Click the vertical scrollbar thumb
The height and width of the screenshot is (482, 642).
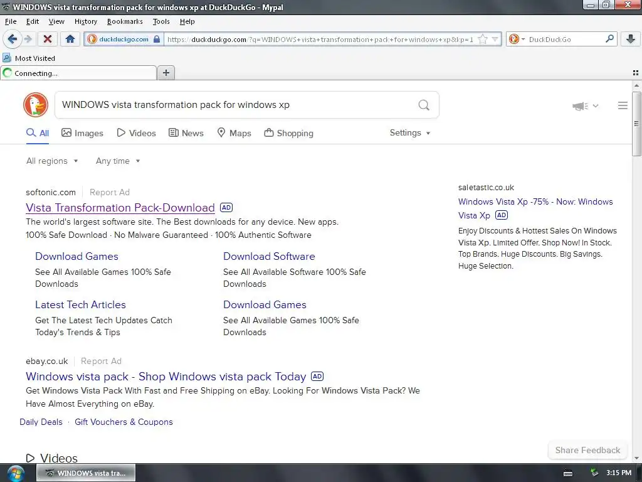(636, 124)
